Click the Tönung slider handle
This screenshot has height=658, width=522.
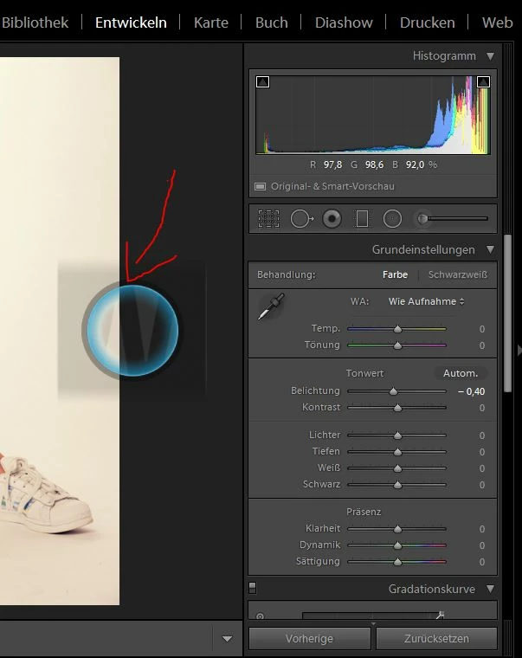click(397, 345)
